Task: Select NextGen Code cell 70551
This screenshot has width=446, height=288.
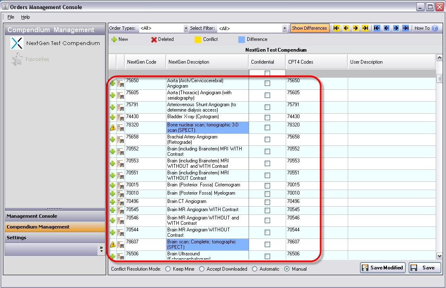Action: (145, 176)
